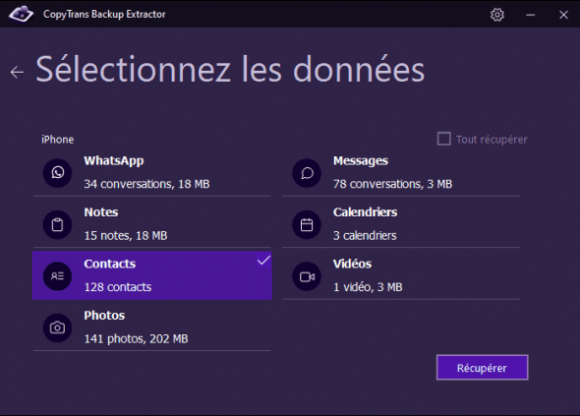This screenshot has height=416, width=580.
Task: Click the Calendriers calendar icon
Action: click(307, 224)
